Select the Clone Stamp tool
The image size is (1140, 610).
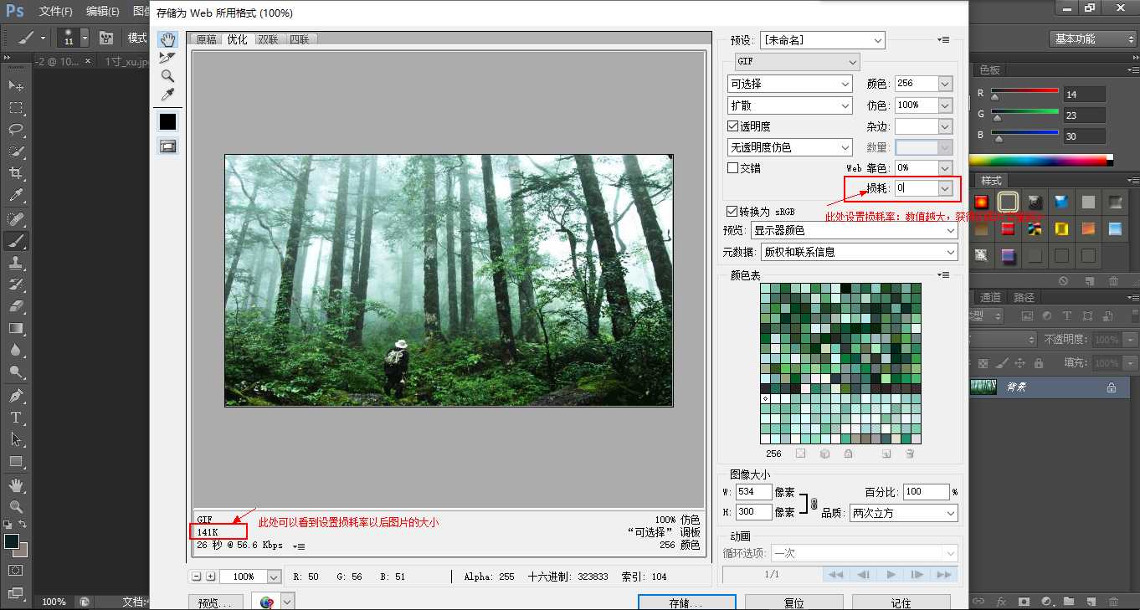pyautogui.click(x=16, y=263)
